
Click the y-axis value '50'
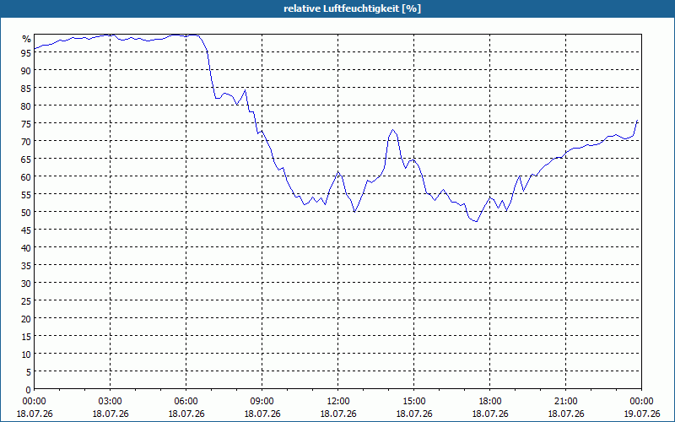(26, 213)
